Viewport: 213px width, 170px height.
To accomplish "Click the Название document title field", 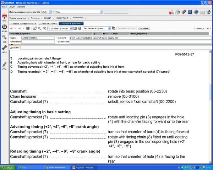I will pos(141,38).
